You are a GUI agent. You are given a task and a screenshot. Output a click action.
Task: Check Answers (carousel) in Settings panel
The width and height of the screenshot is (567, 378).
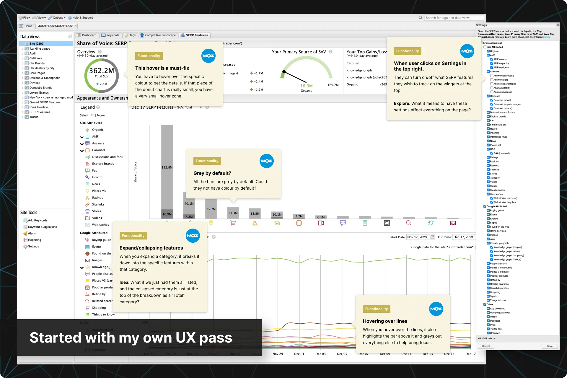pos(492,76)
